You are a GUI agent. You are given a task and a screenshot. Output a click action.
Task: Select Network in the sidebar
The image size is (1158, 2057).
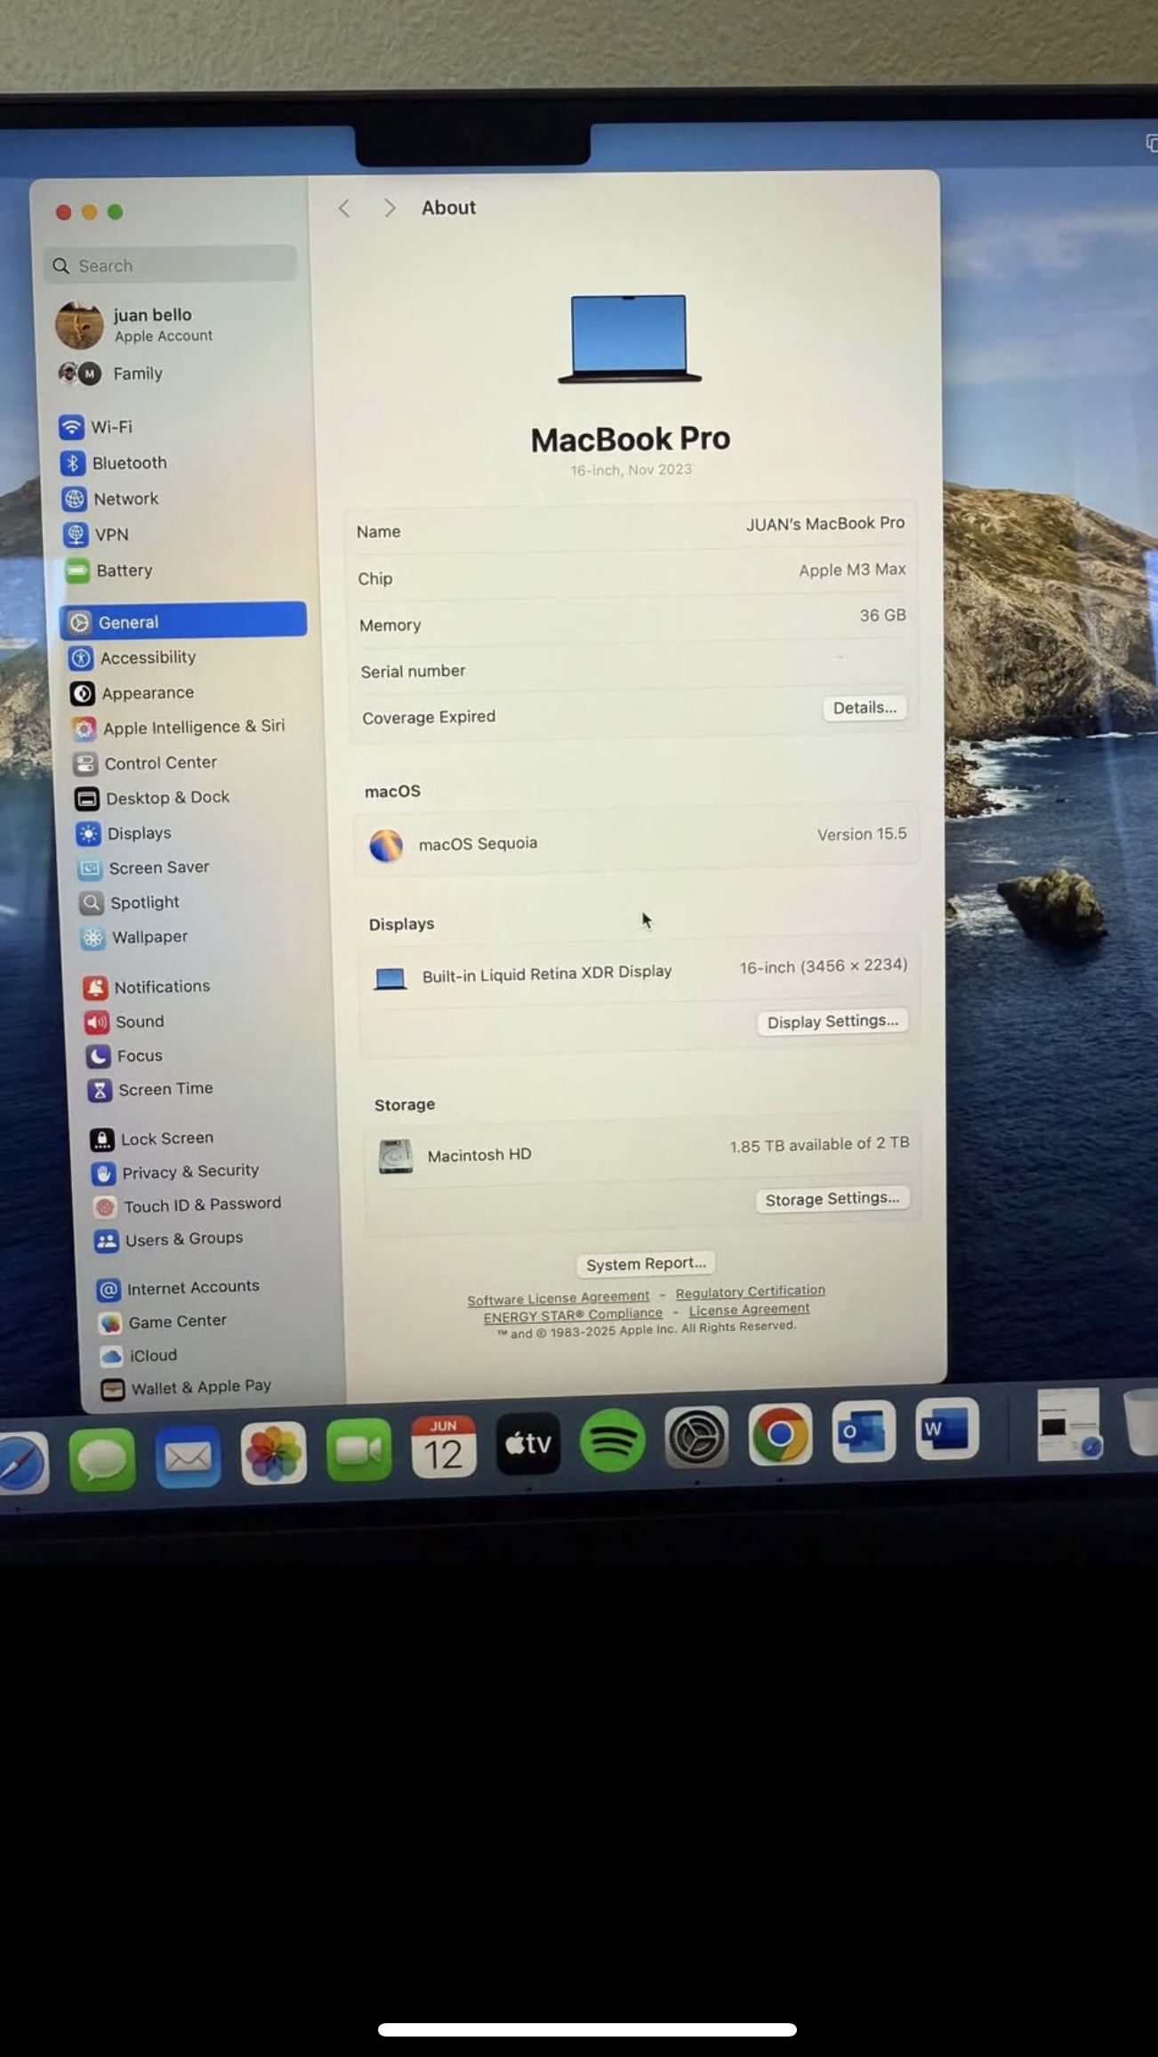pyautogui.click(x=110, y=499)
